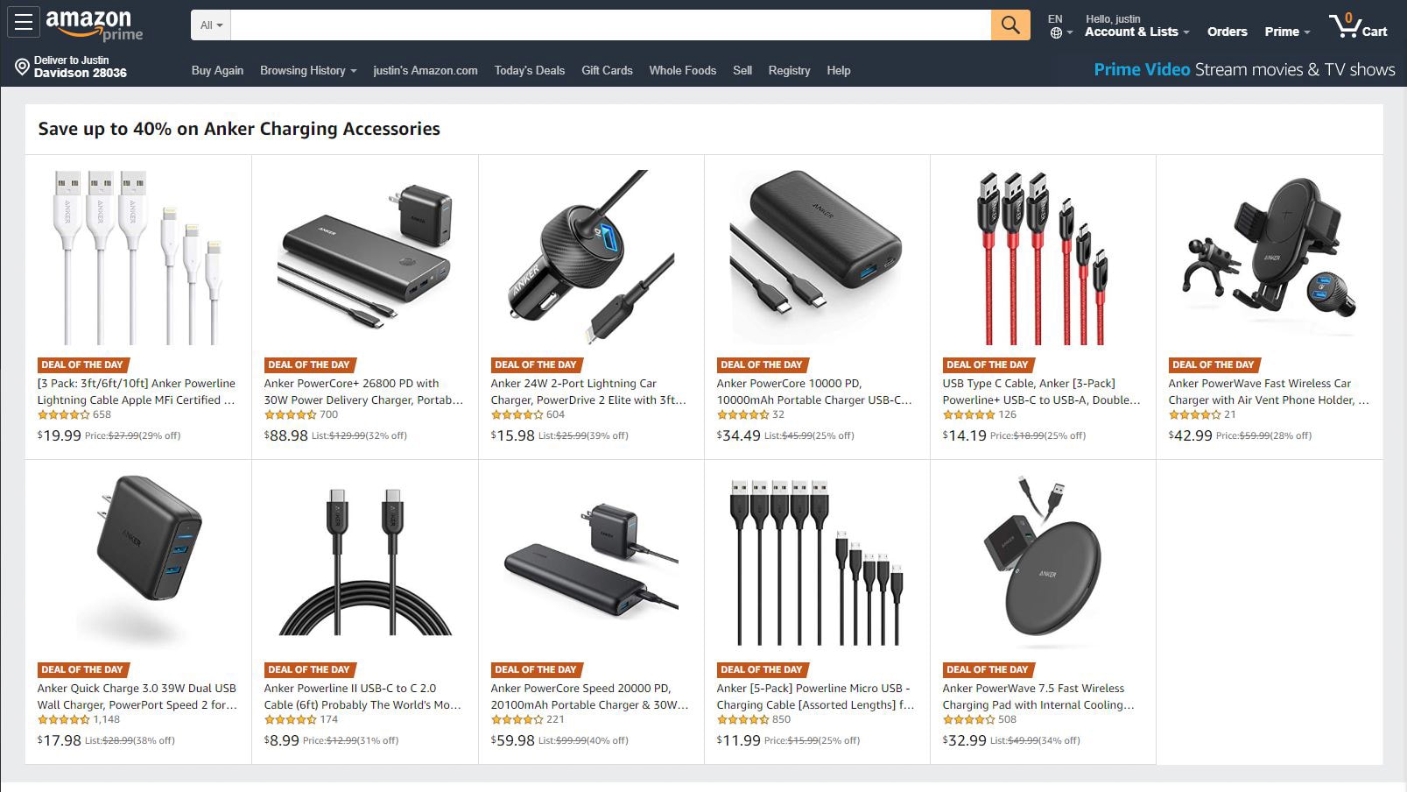The height and width of the screenshot is (792, 1407).
Task: Focus the Amazon search text field
Action: (611, 25)
